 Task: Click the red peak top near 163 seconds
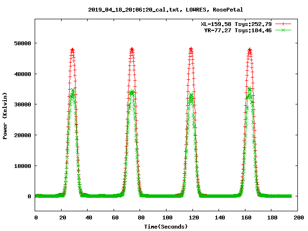[x=250, y=49]
